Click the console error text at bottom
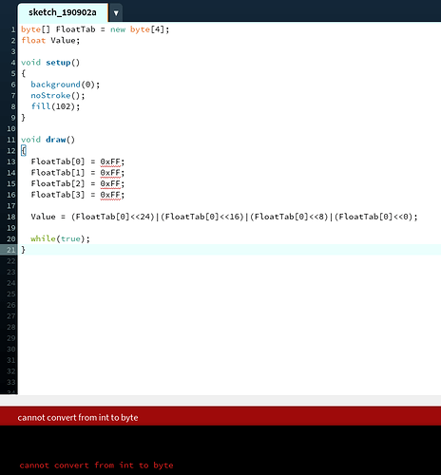Image resolution: width=441 pixels, height=475 pixels. click(96, 465)
